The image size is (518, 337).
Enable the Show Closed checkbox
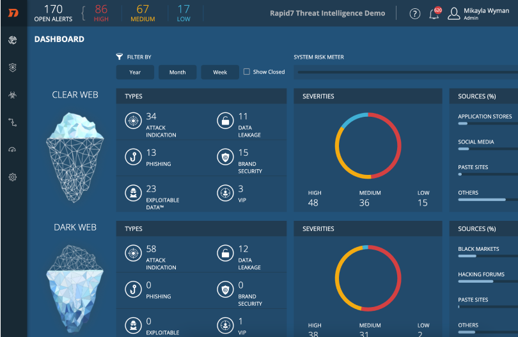tap(246, 71)
